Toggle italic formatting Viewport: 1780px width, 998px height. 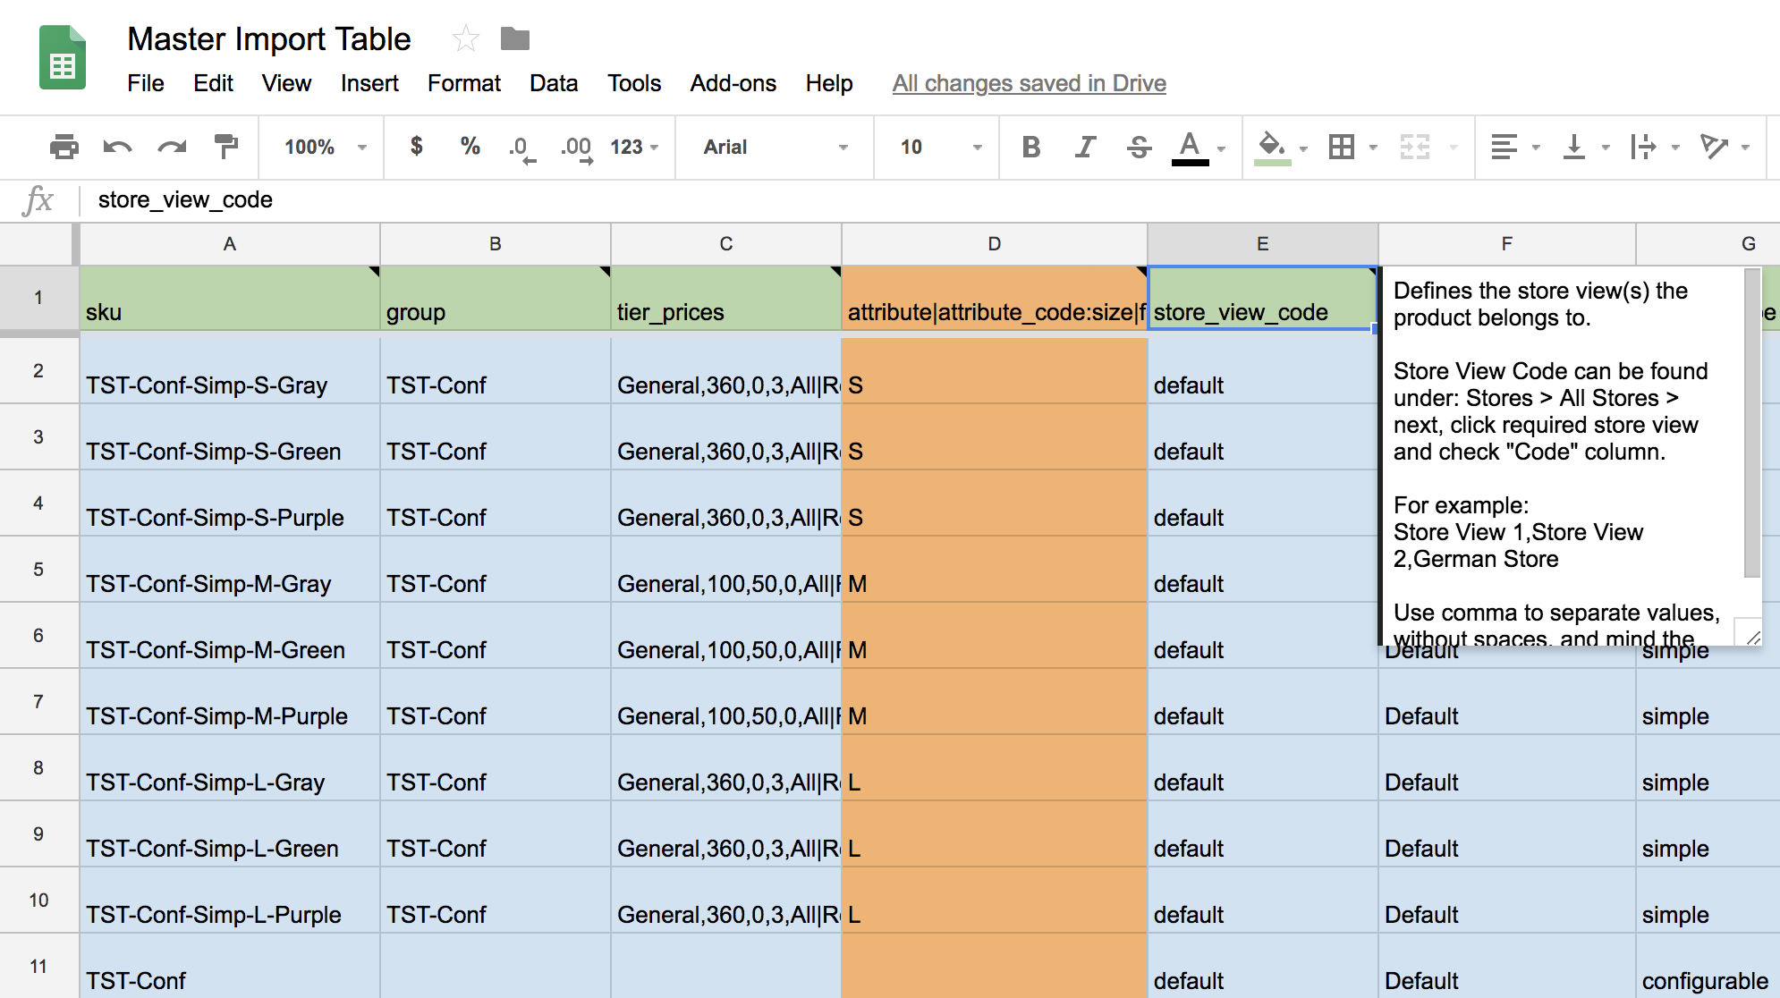click(1085, 147)
